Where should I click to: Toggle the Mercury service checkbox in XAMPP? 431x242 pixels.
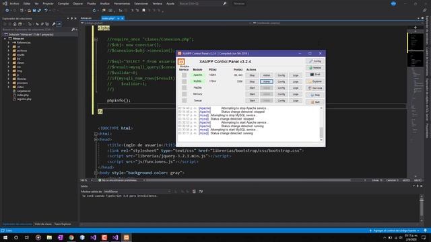click(184, 94)
